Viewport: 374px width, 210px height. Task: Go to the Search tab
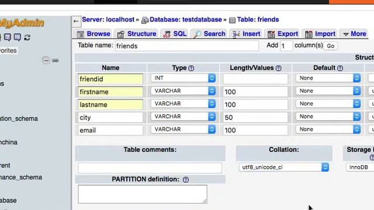[209, 34]
